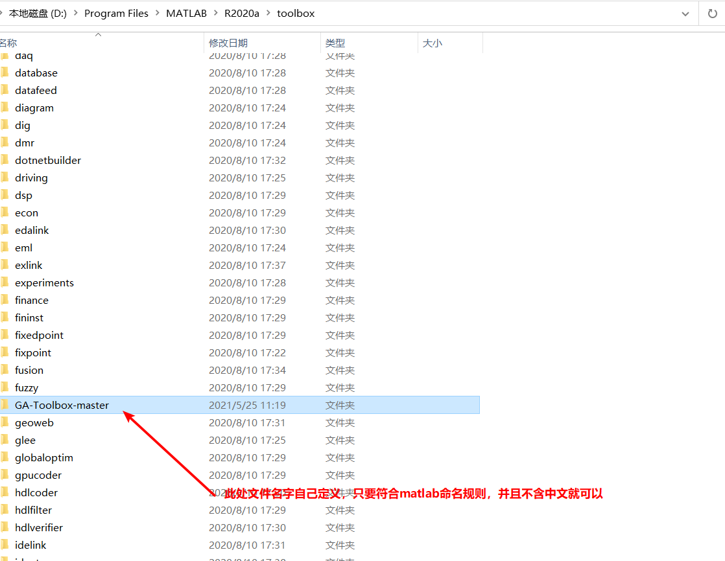725x561 pixels.
Task: Select the fusion folder icon
Action: point(5,370)
